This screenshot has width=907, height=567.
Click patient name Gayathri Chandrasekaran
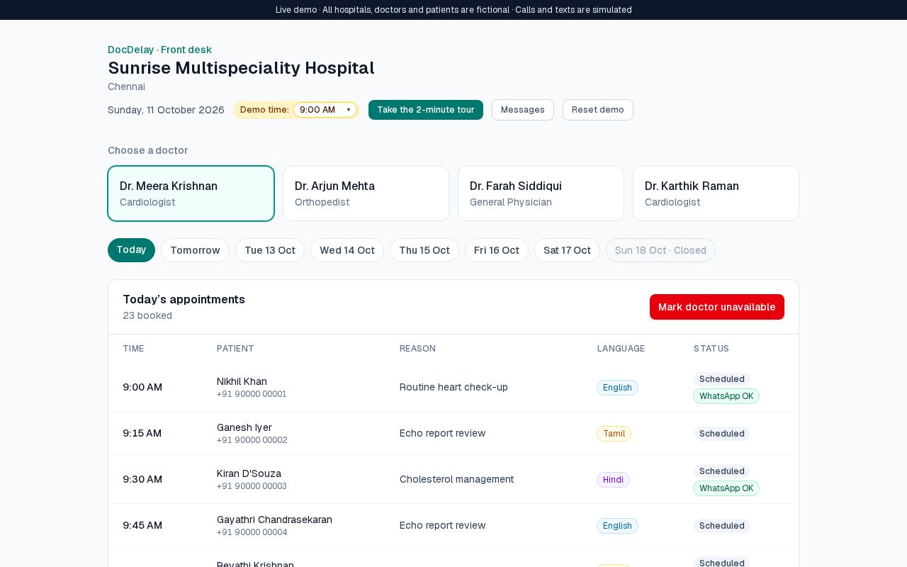(274, 520)
